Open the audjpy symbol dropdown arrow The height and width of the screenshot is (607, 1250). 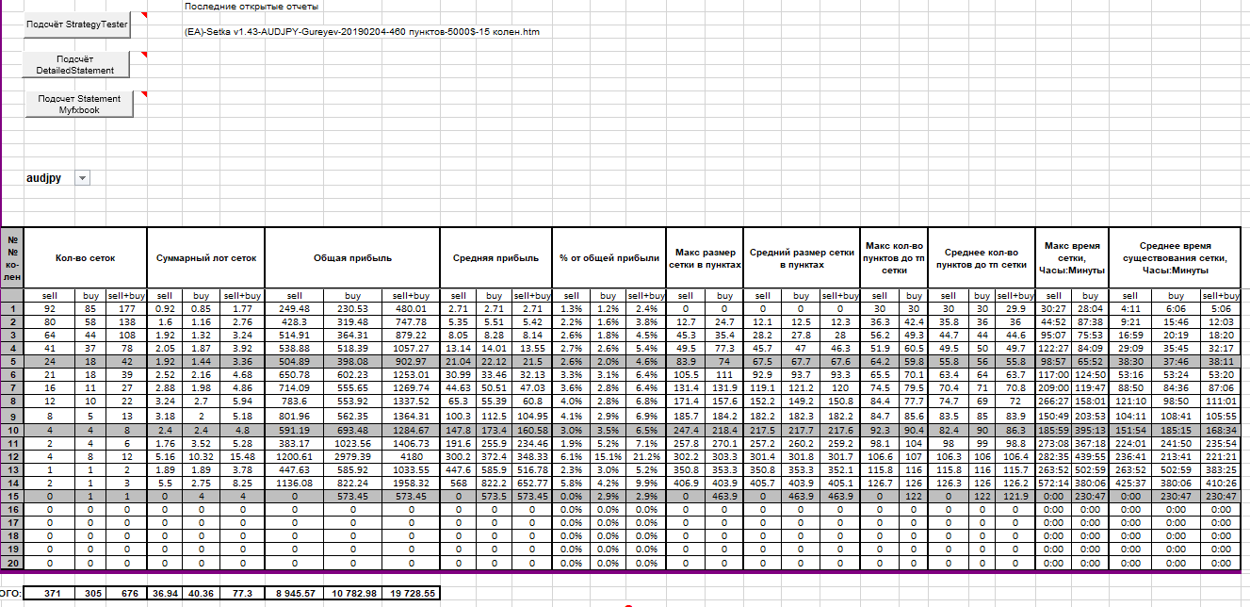click(81, 178)
